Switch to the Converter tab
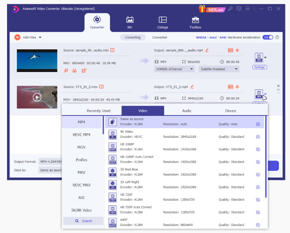The image size is (290, 233). (x=97, y=22)
